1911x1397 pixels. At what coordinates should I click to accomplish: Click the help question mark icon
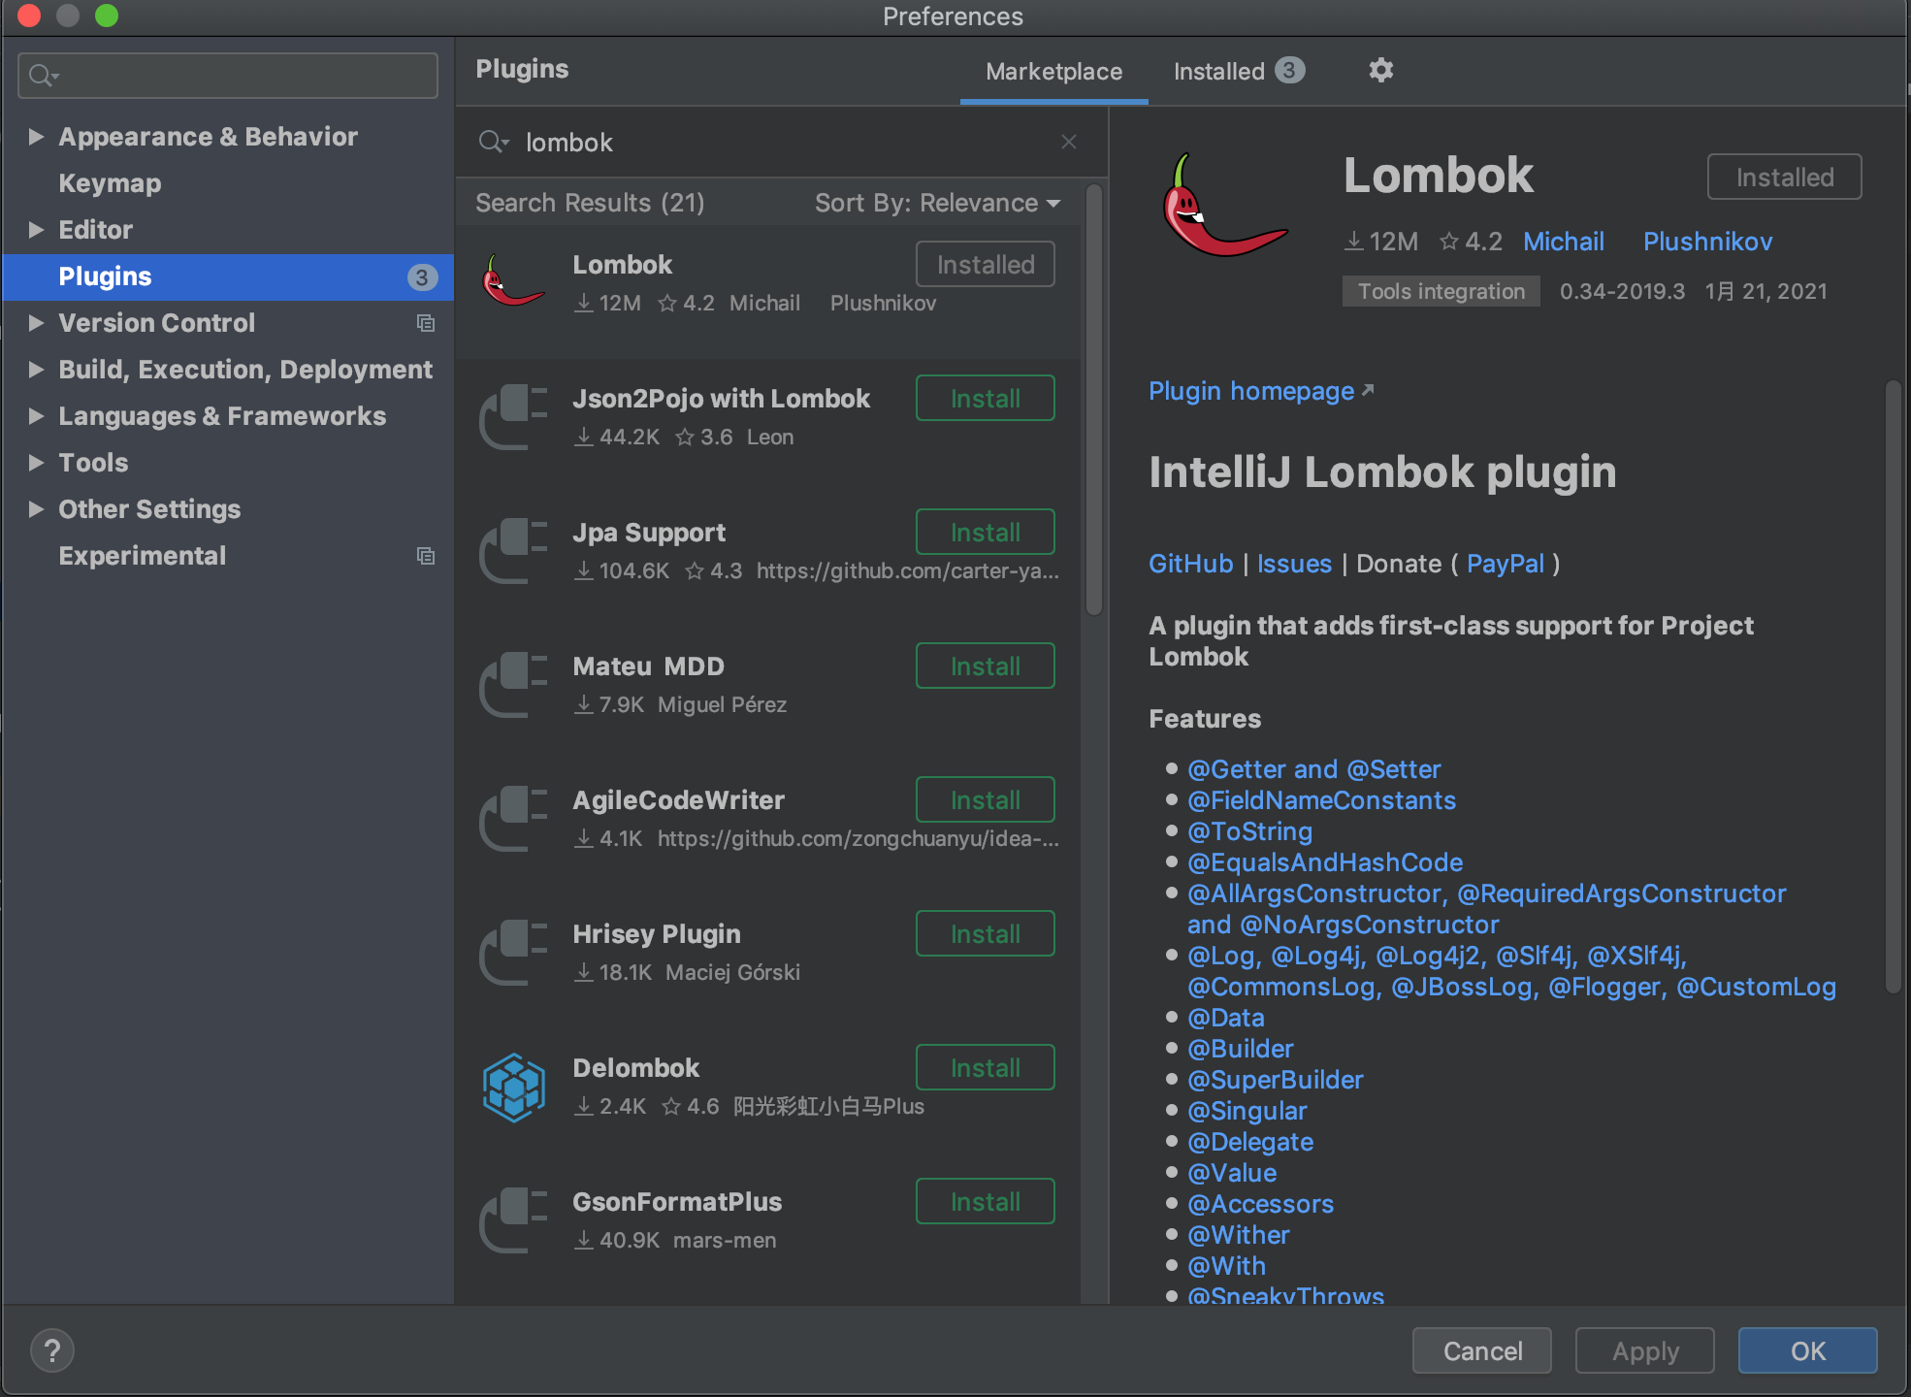[x=52, y=1350]
